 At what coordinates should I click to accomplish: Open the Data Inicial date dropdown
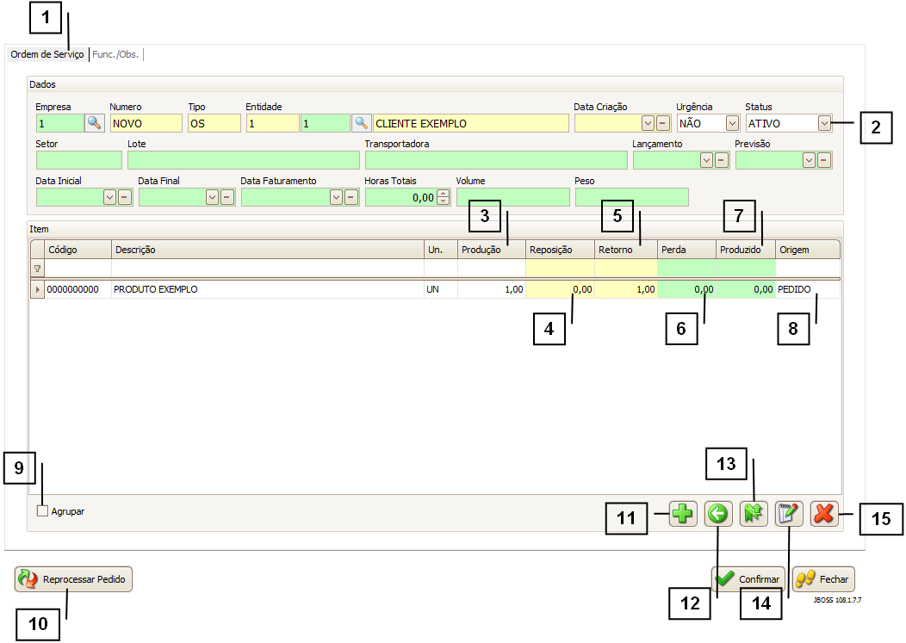click(109, 197)
